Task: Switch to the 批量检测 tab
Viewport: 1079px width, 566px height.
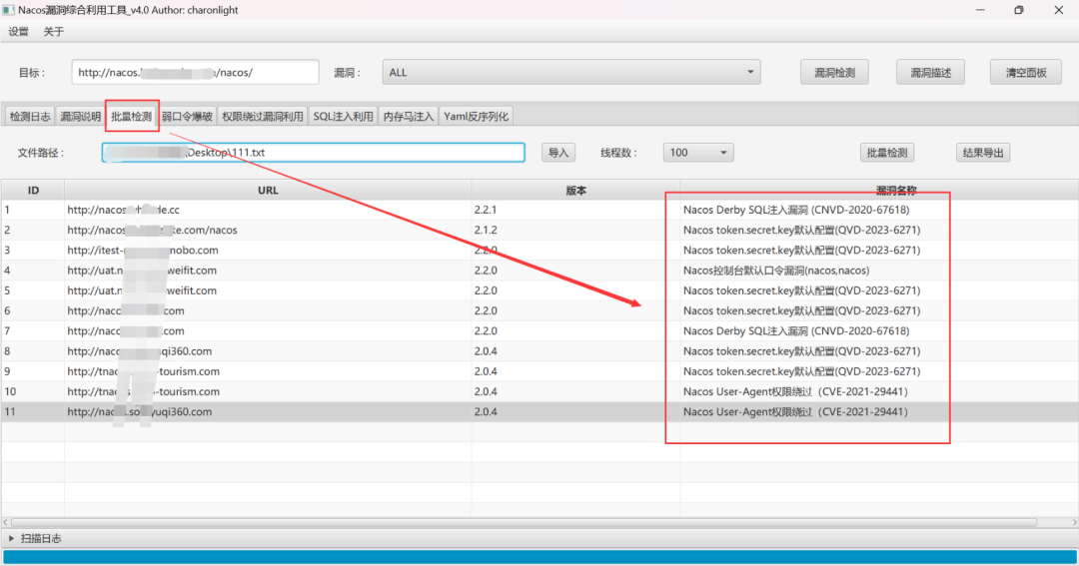Action: pyautogui.click(x=132, y=116)
